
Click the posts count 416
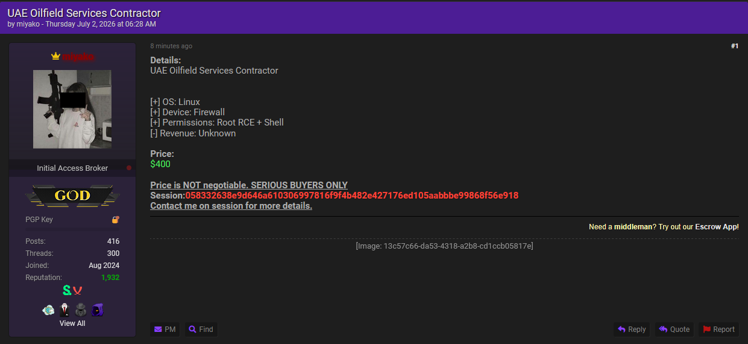[x=113, y=241]
